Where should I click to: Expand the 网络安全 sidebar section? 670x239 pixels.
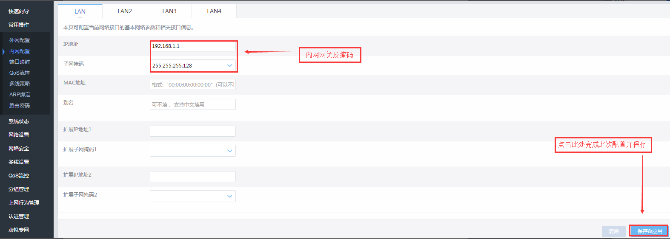pos(19,149)
